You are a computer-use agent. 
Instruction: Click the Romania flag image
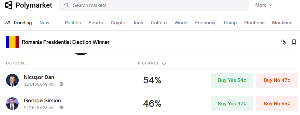[12, 42]
